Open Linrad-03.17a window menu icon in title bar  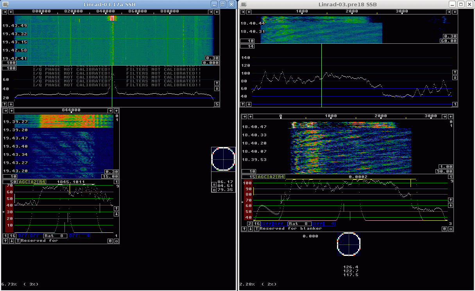pos(5,4)
